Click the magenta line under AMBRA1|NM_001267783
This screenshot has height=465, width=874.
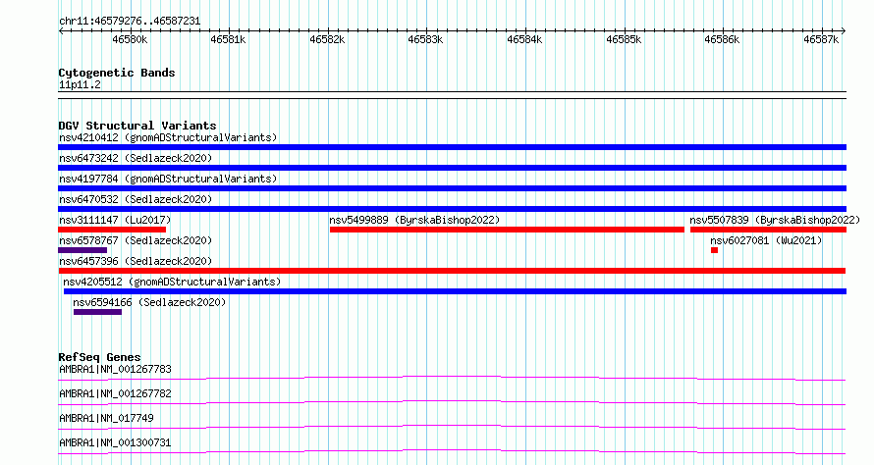tap(452, 378)
